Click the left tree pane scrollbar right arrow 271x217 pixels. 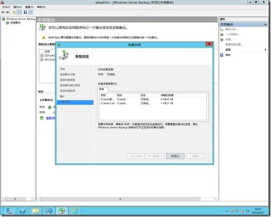(x=33, y=199)
